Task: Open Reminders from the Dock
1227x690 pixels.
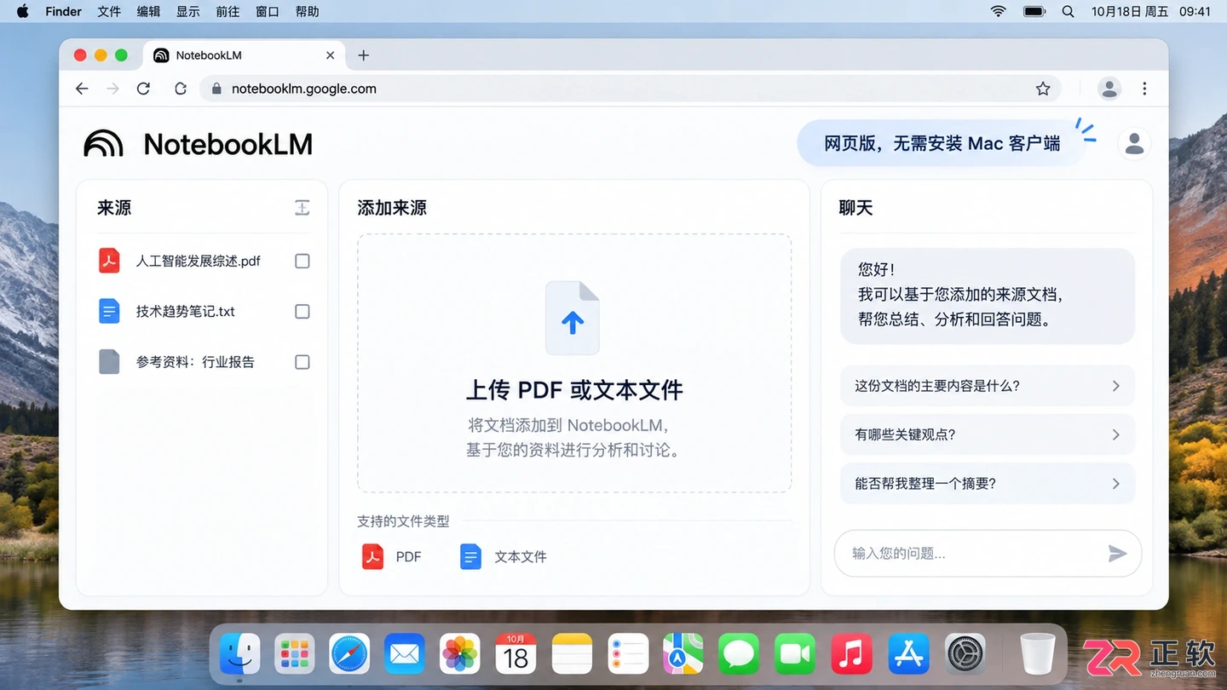Action: [x=628, y=654]
